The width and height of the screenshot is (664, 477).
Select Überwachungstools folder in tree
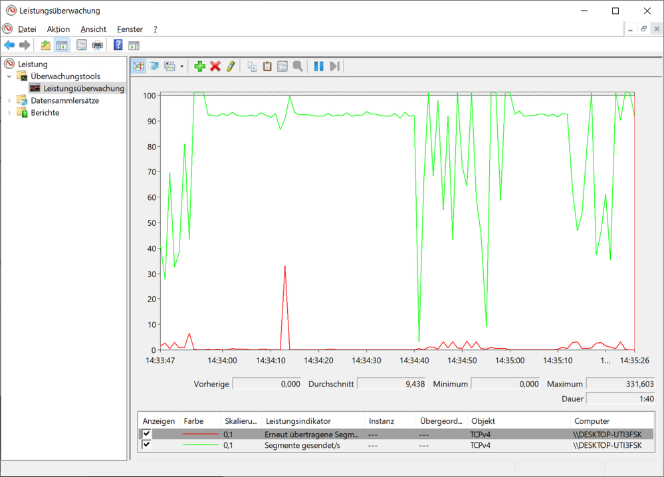[65, 76]
